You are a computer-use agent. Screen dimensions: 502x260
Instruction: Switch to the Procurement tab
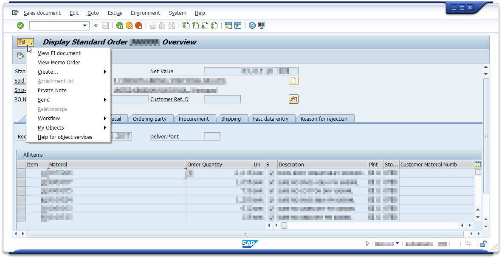(x=194, y=119)
